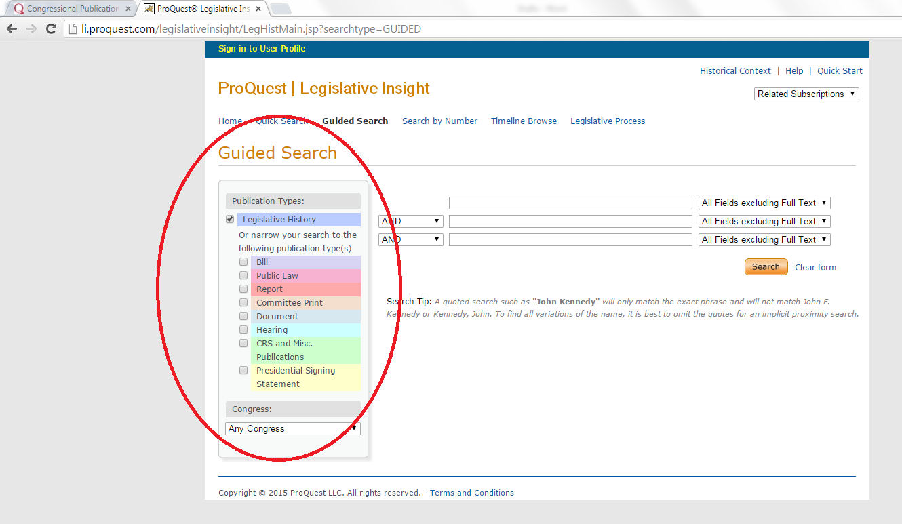The image size is (902, 524).
Task: Open the Quick Start link
Action: click(x=840, y=70)
